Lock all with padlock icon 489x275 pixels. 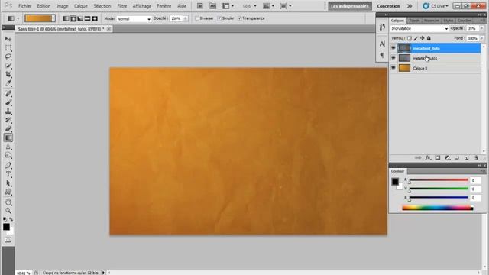429,38
